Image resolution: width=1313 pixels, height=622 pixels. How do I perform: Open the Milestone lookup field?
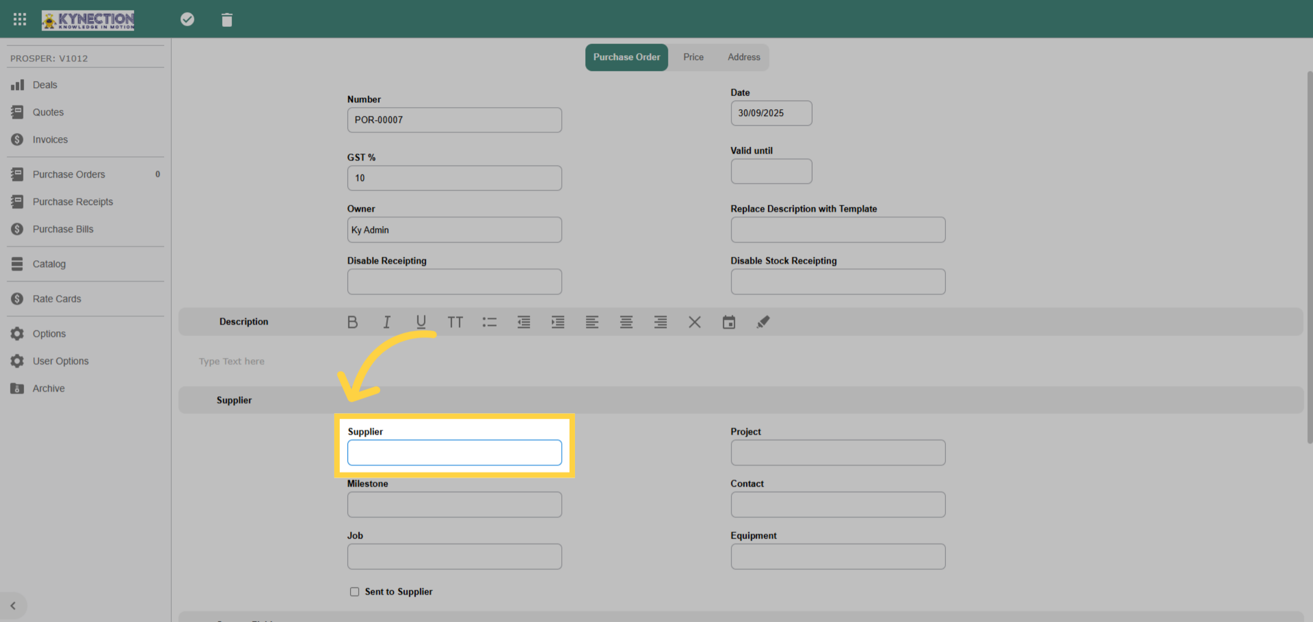point(454,504)
